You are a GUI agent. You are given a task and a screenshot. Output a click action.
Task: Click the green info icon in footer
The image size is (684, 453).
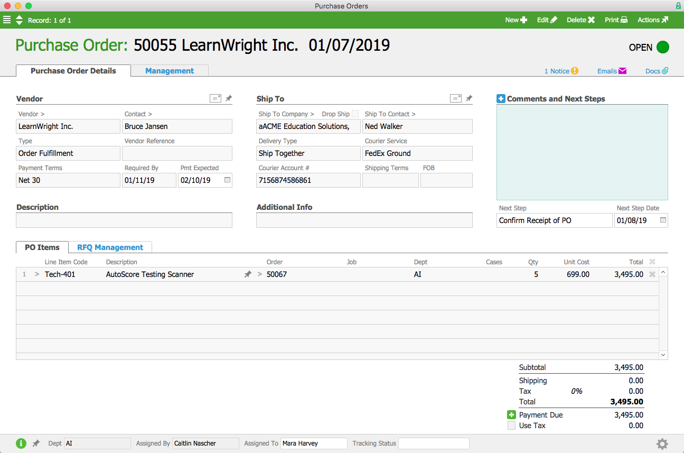point(21,443)
